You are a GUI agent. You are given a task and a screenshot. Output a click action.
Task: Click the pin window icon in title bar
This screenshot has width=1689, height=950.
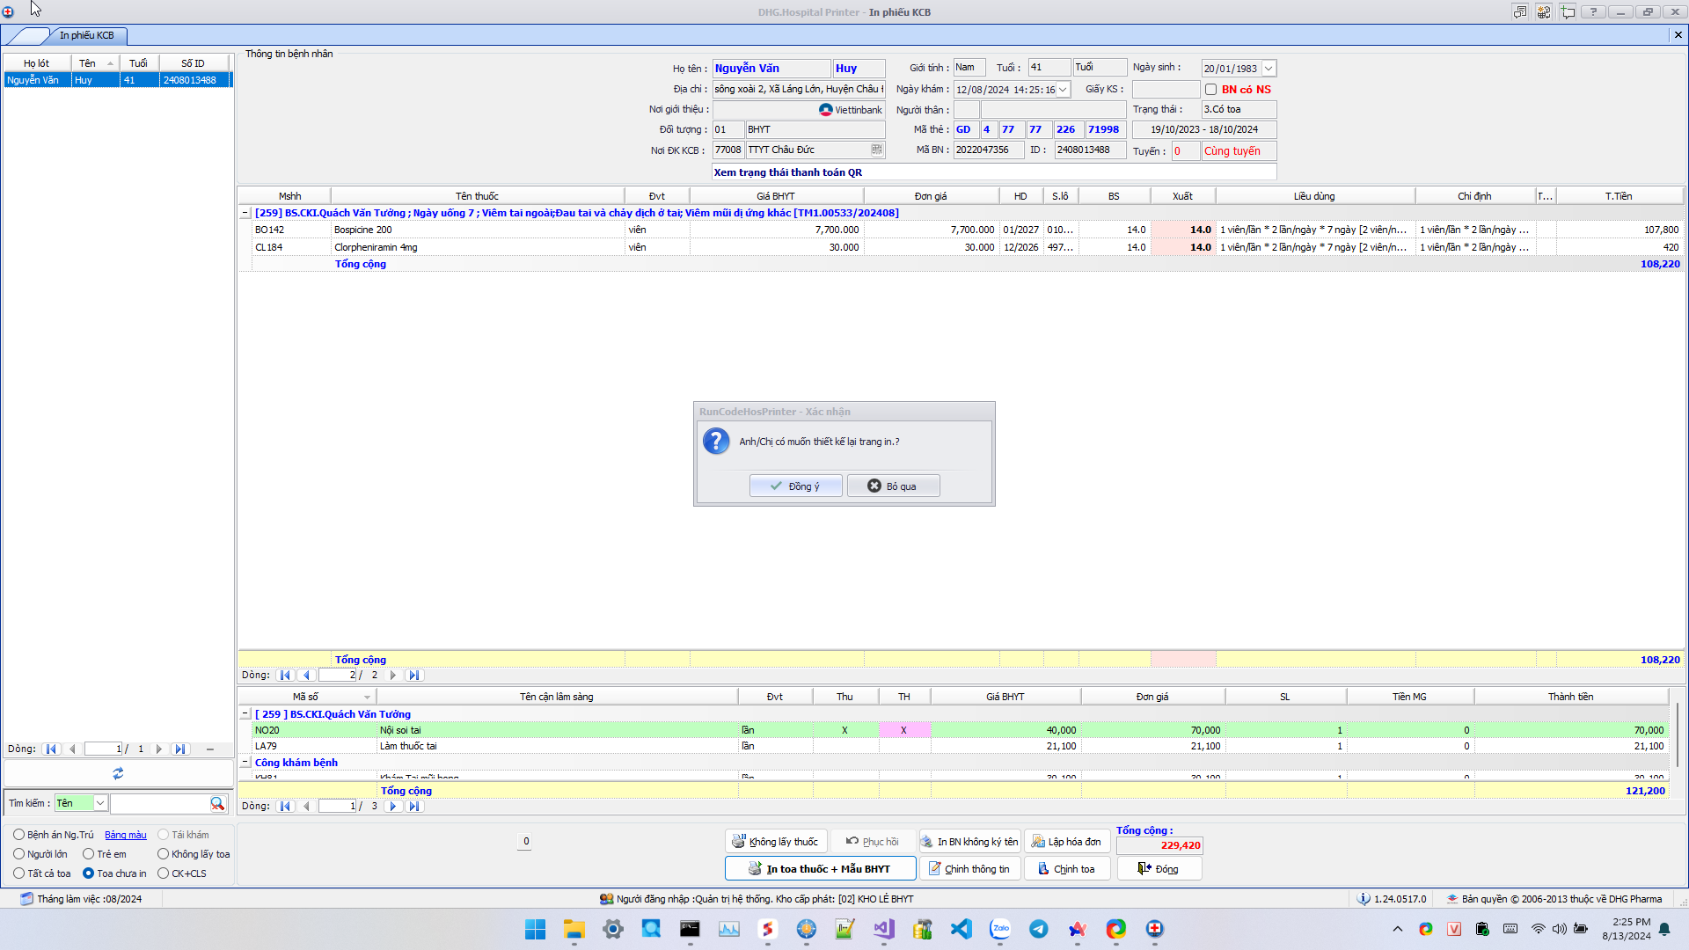[x=1568, y=11]
